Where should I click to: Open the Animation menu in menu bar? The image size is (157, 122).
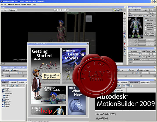coord(11,4)
